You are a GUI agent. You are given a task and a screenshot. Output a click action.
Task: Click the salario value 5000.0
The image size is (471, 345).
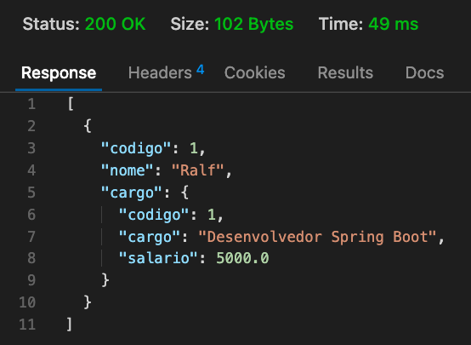click(242, 258)
